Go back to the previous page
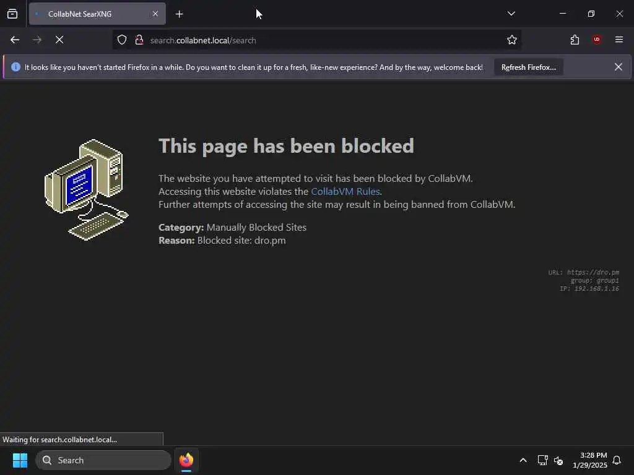Viewport: 634px width, 475px height. point(15,40)
